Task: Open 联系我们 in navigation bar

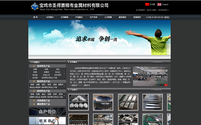Action: tap(123, 17)
